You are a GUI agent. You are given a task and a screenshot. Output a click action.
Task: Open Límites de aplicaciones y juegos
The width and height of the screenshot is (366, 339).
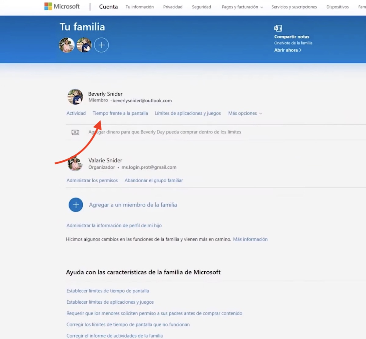click(188, 113)
